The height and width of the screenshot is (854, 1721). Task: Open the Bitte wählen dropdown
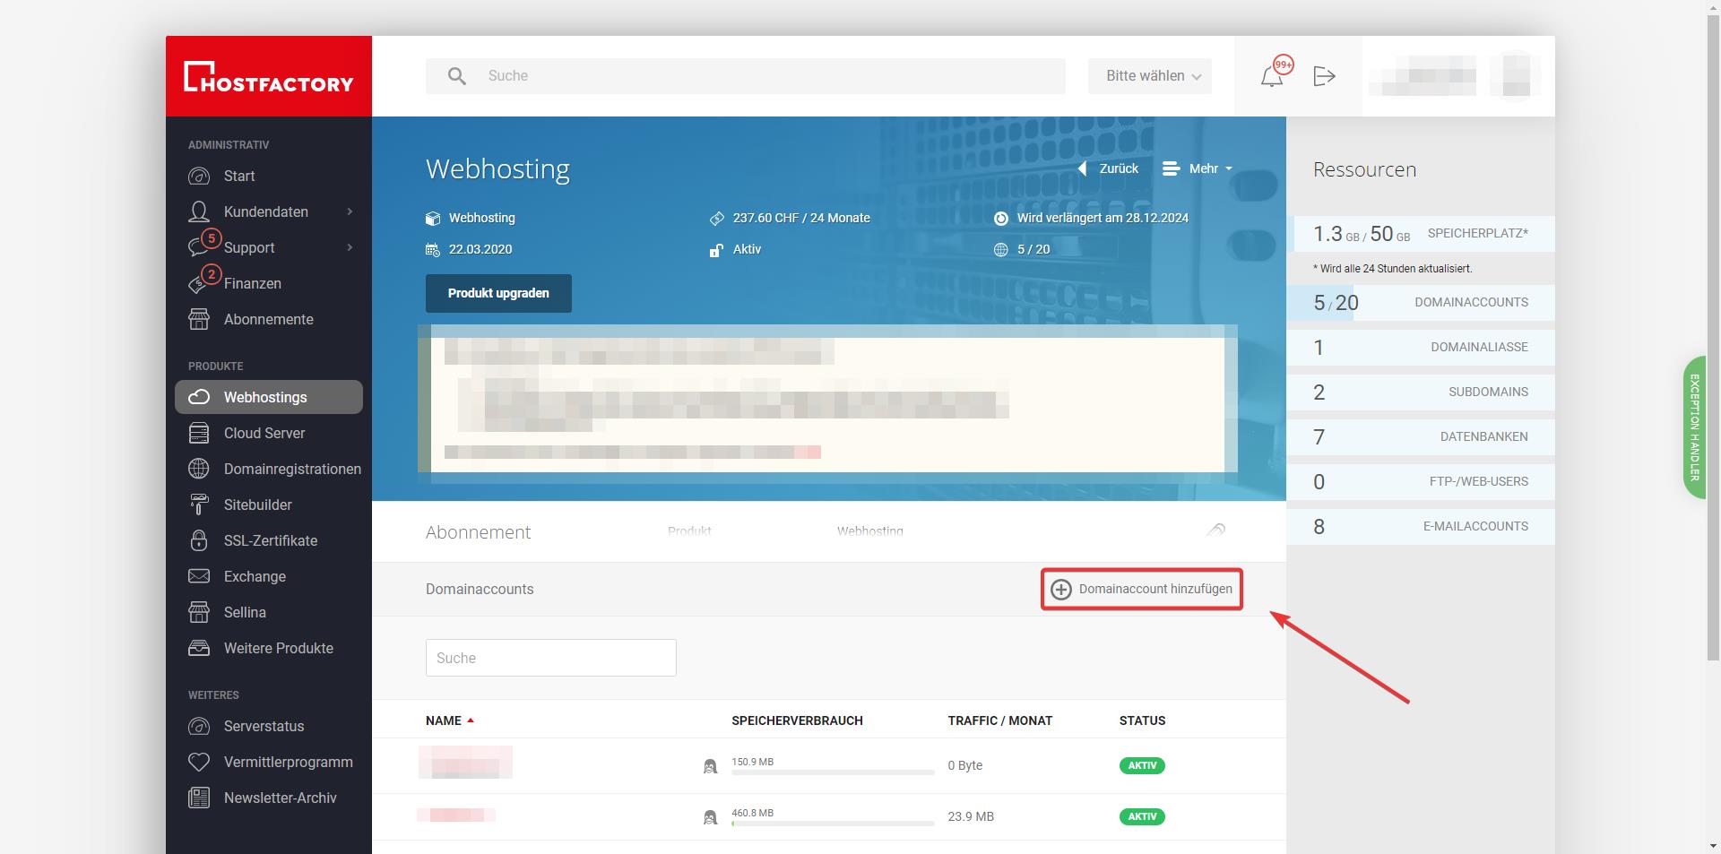[1150, 76]
